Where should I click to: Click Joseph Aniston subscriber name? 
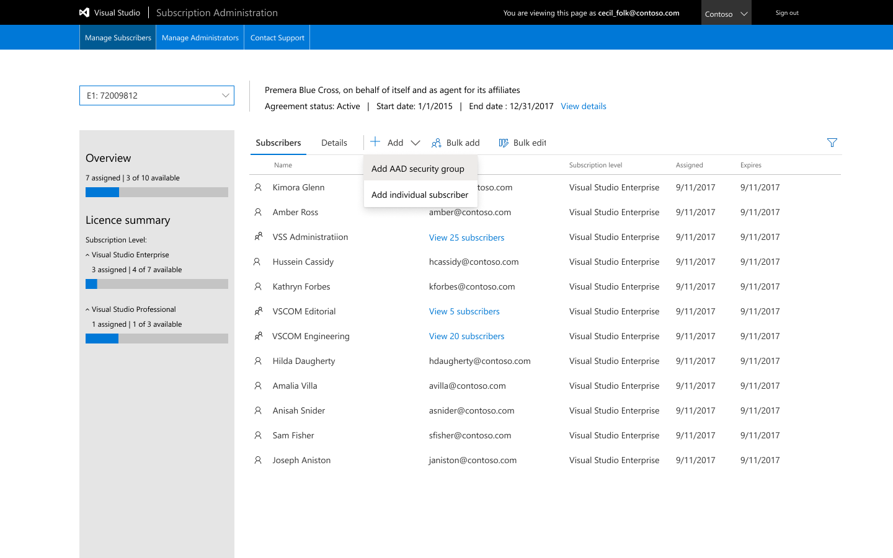(x=301, y=460)
